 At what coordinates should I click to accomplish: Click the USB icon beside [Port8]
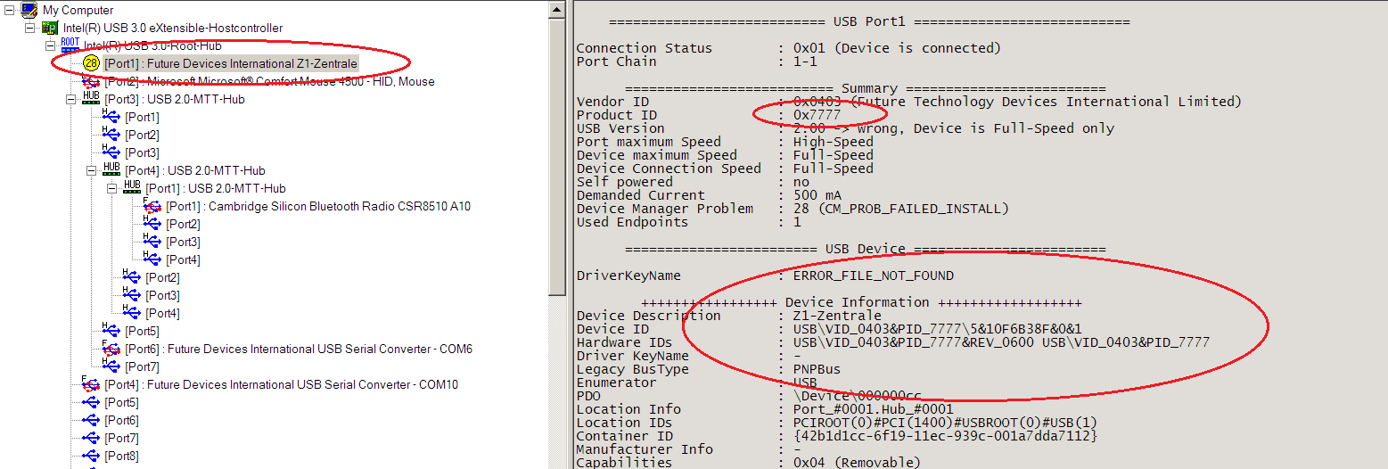[x=91, y=456]
